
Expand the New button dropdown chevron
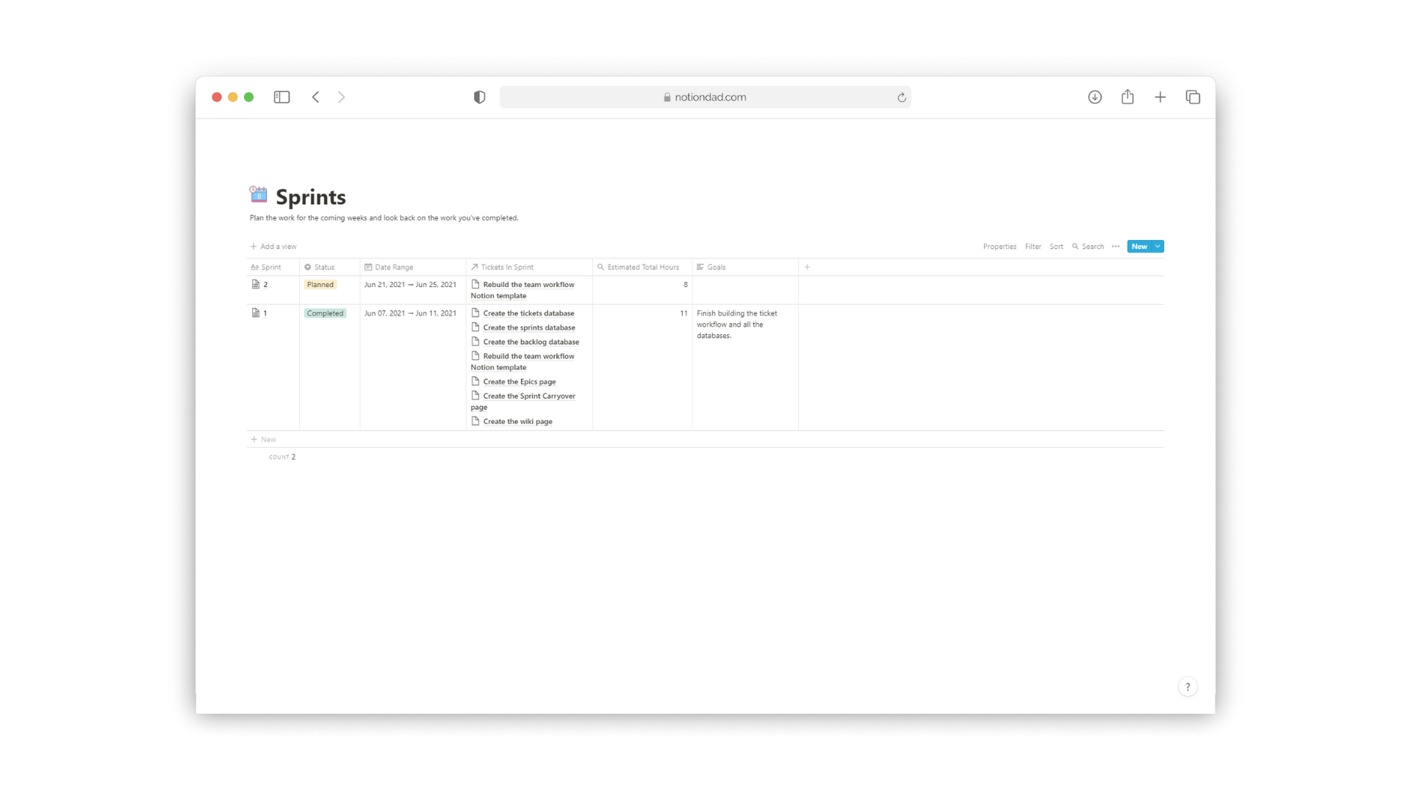point(1157,246)
